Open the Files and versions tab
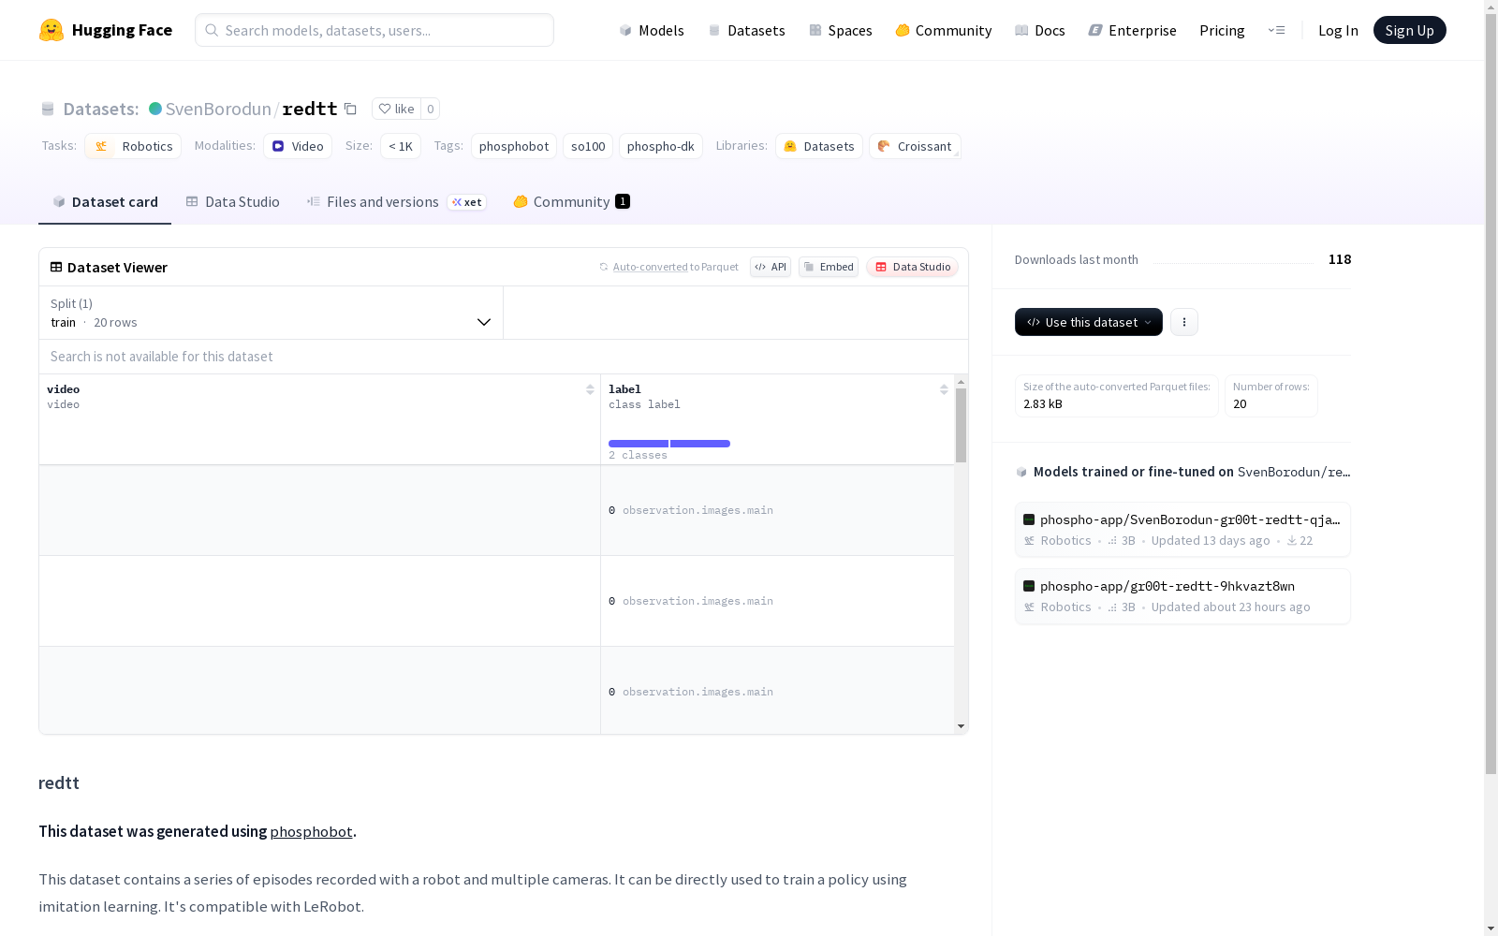1498x936 pixels. (x=397, y=202)
